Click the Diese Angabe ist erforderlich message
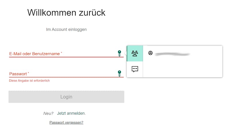Viewport: 231px width, 129px height. [x=29, y=81]
